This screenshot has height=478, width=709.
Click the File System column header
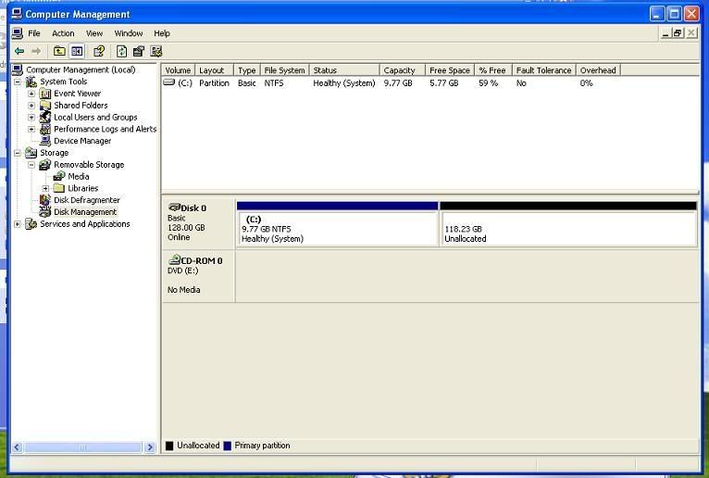[x=283, y=70]
